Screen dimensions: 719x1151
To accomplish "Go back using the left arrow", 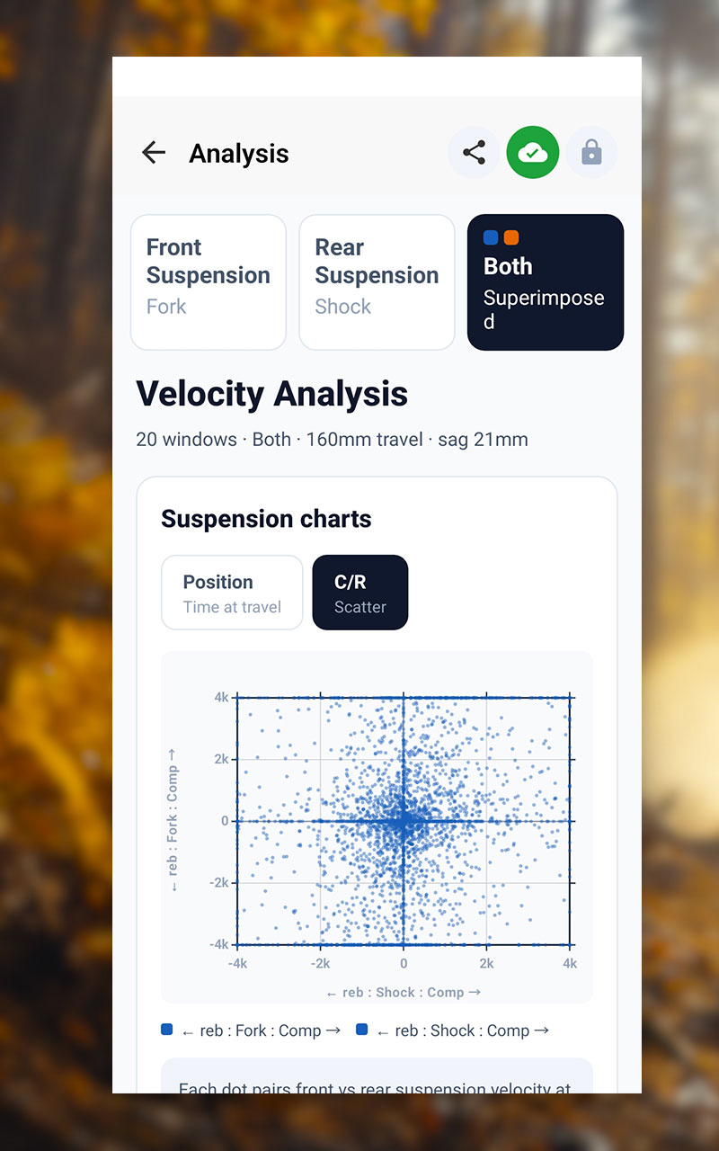I will pyautogui.click(x=154, y=153).
